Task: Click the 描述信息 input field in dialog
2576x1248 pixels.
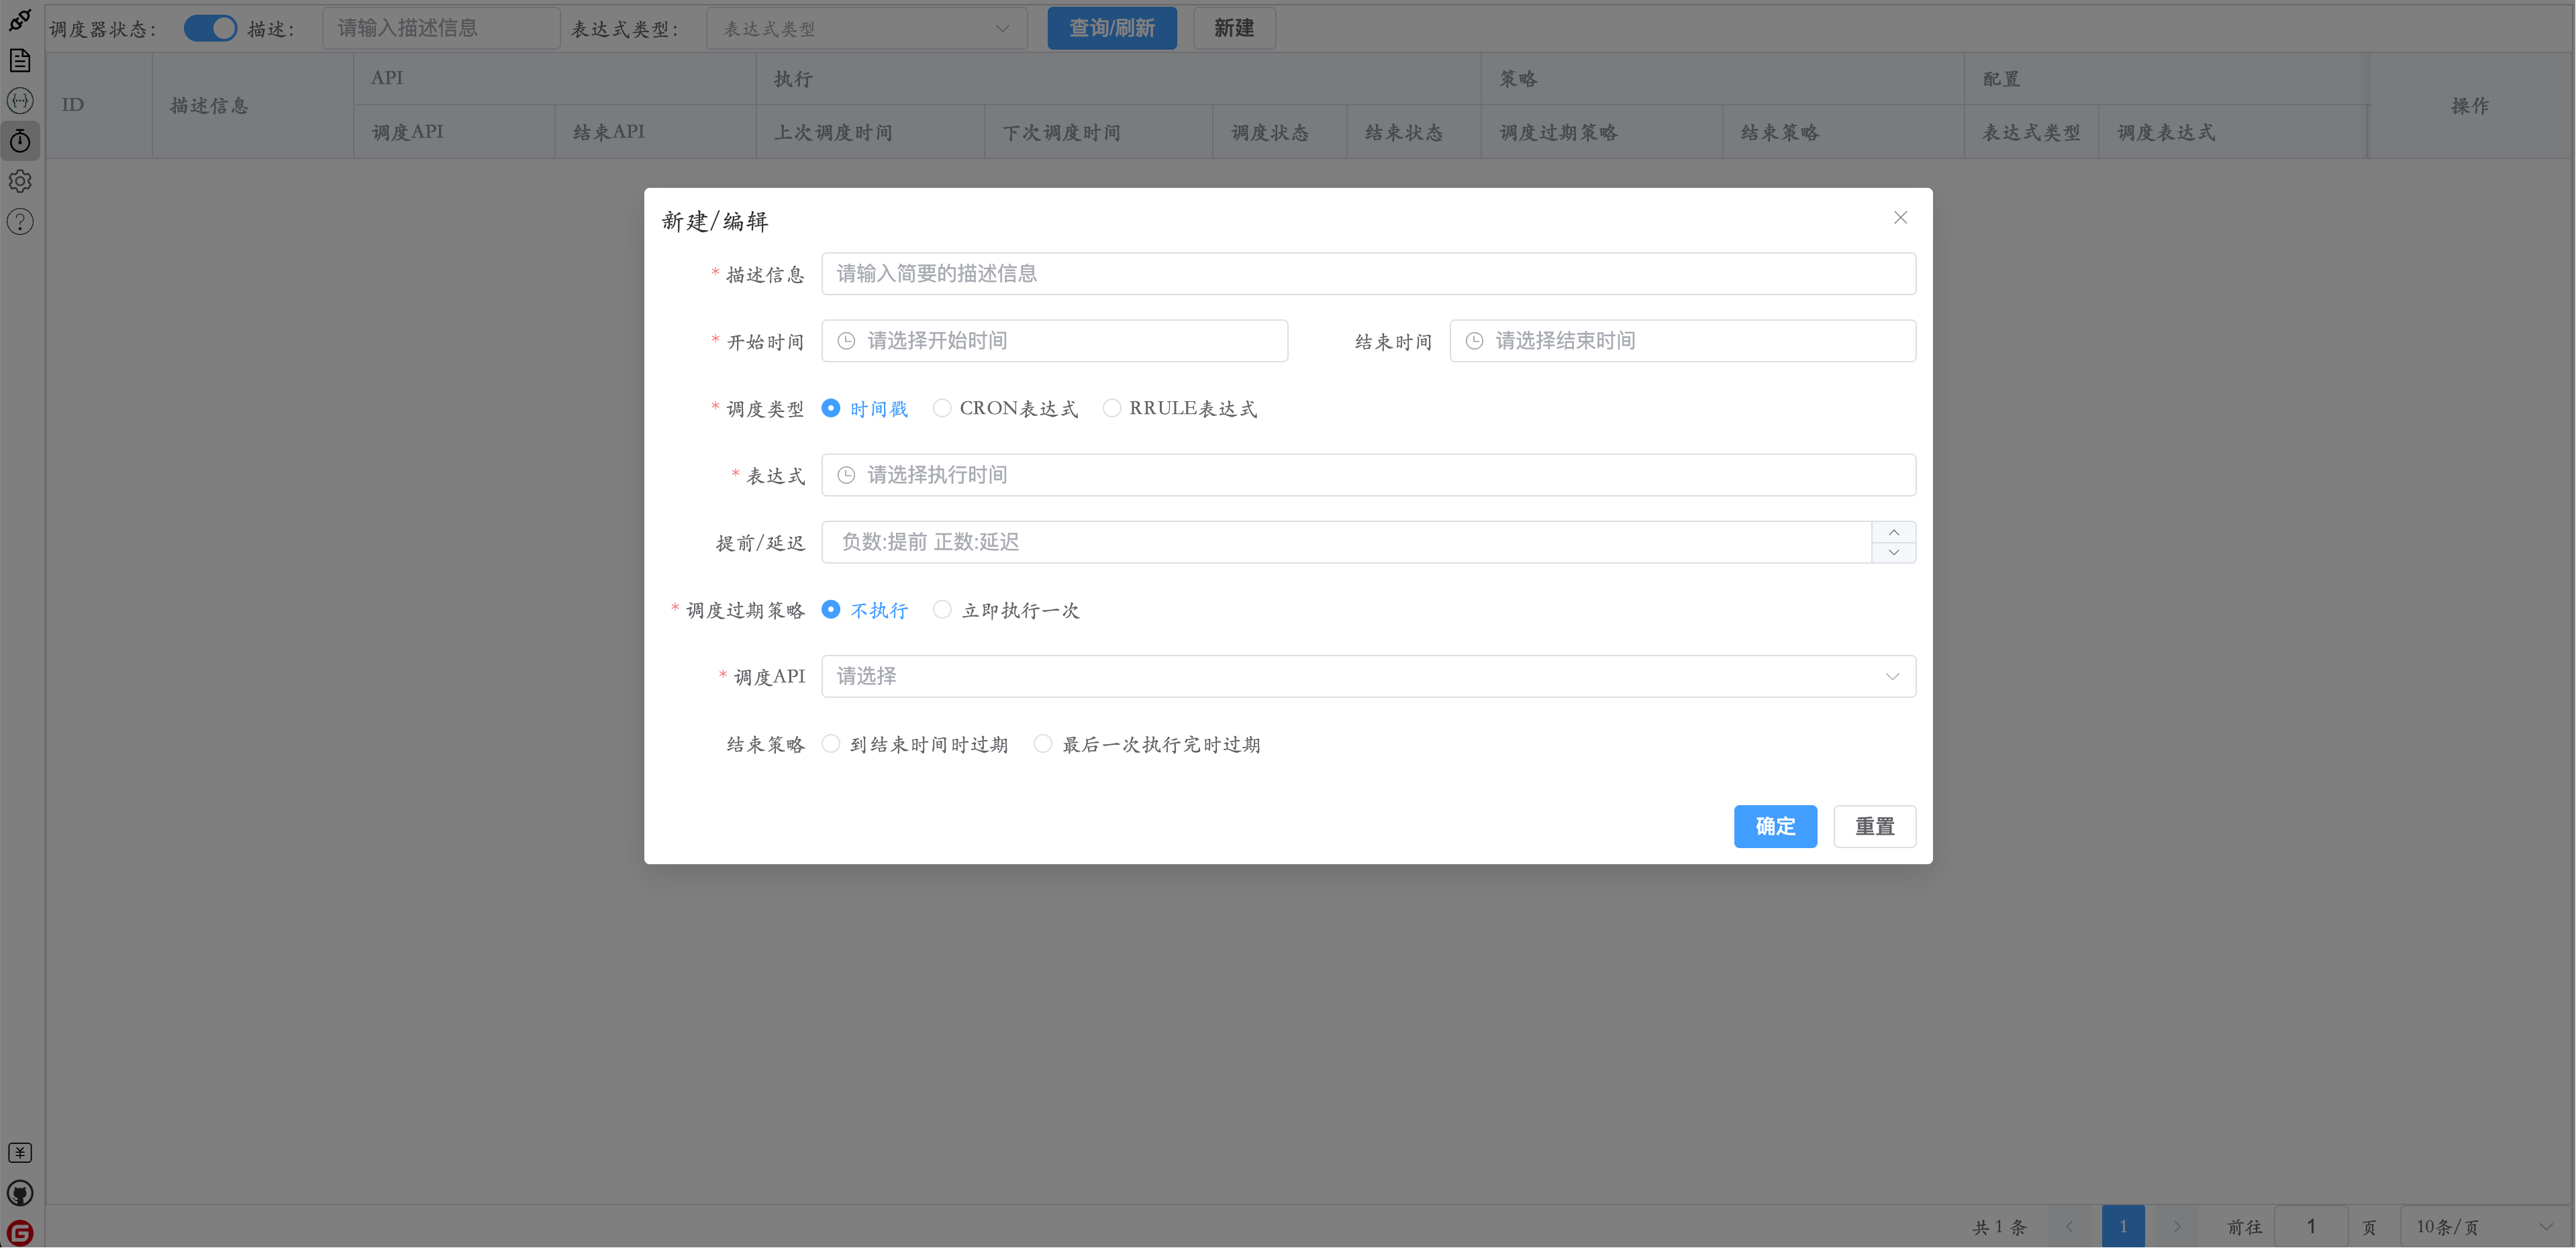Action: [x=1367, y=274]
